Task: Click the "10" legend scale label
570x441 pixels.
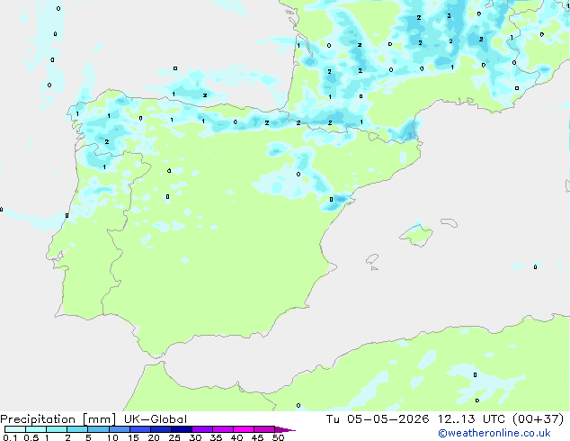Action: coord(112,437)
